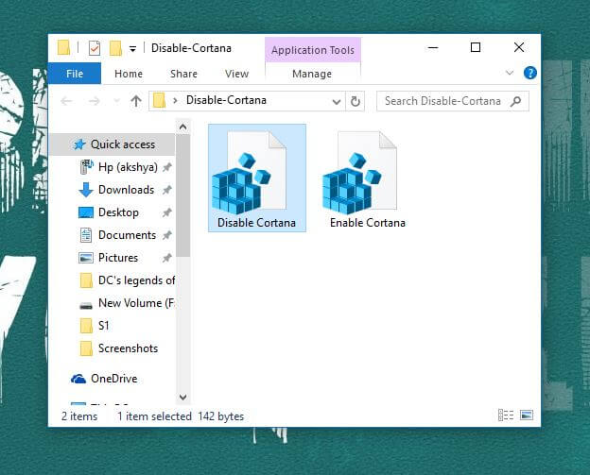Minimize the Disable-Cortana window
The width and height of the screenshot is (590, 475).
point(433,48)
